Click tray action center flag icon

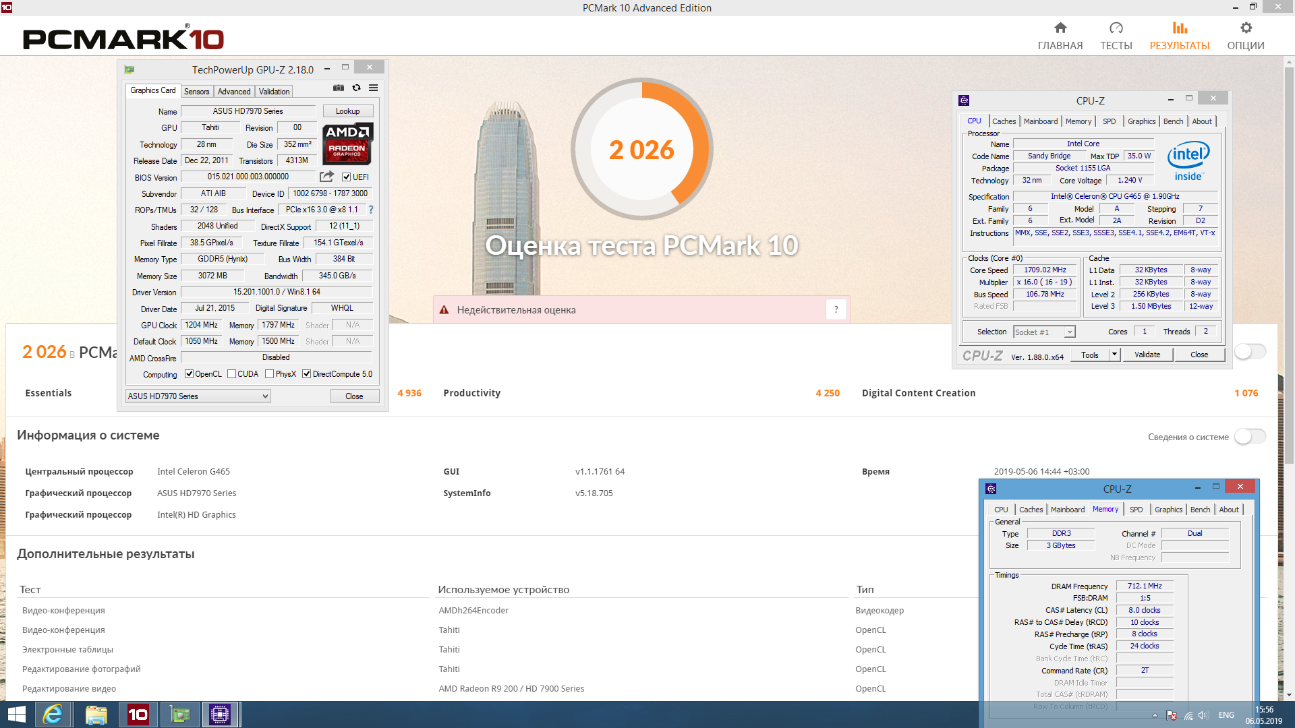pos(1172,716)
